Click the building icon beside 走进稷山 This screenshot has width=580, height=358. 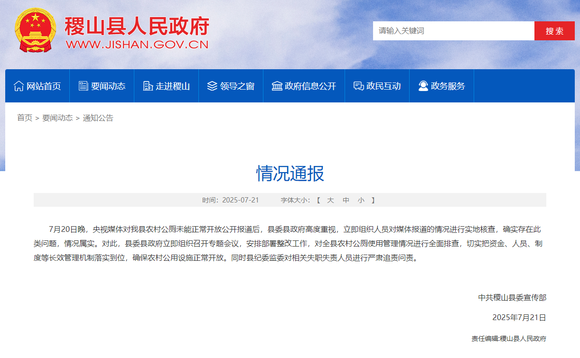tap(148, 86)
